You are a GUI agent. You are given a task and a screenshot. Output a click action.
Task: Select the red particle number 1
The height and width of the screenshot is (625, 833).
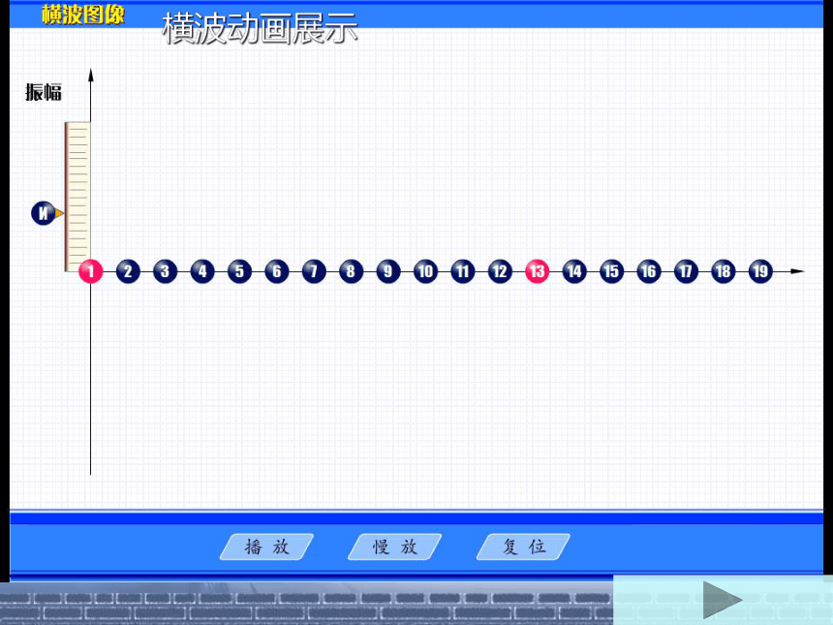click(x=91, y=271)
